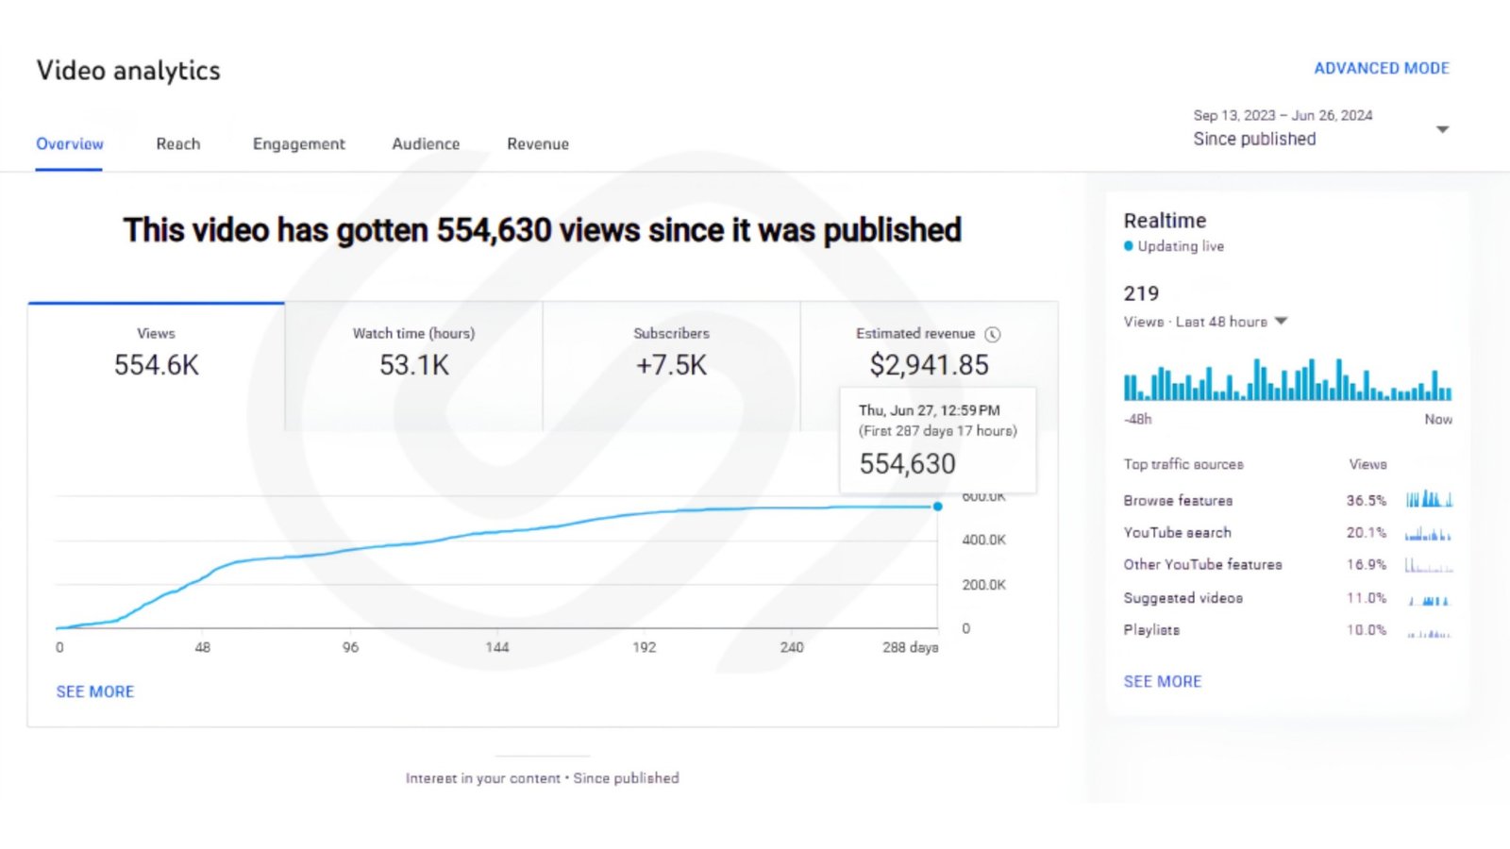Click the YouTube search sparkline chart
The image size is (1510, 849).
pyautogui.click(x=1429, y=533)
